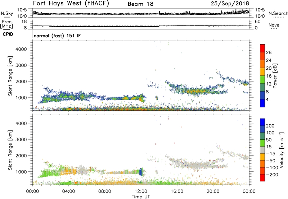This screenshot has height=199, width=288.
Task: Click the 'Fort Hays West (fitACF)' title
Action: coord(71,3)
